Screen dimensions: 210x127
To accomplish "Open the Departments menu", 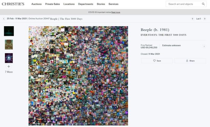I will 86,4.
